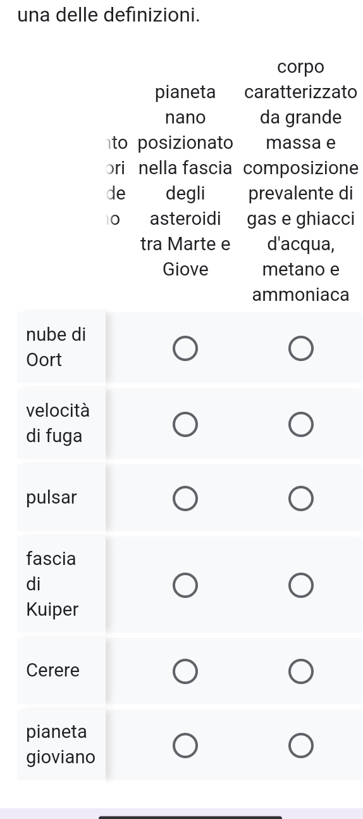363x819 pixels.
Task: Tap the velocità di fuga row label
Action: click(58, 423)
